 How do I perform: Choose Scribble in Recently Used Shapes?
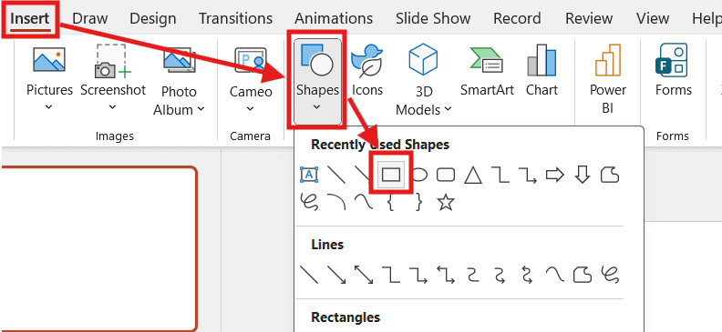coord(308,202)
